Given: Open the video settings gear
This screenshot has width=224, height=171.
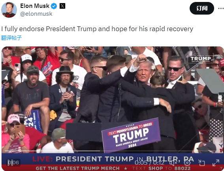Looking at the screenshot, I should [x=187, y=163].
